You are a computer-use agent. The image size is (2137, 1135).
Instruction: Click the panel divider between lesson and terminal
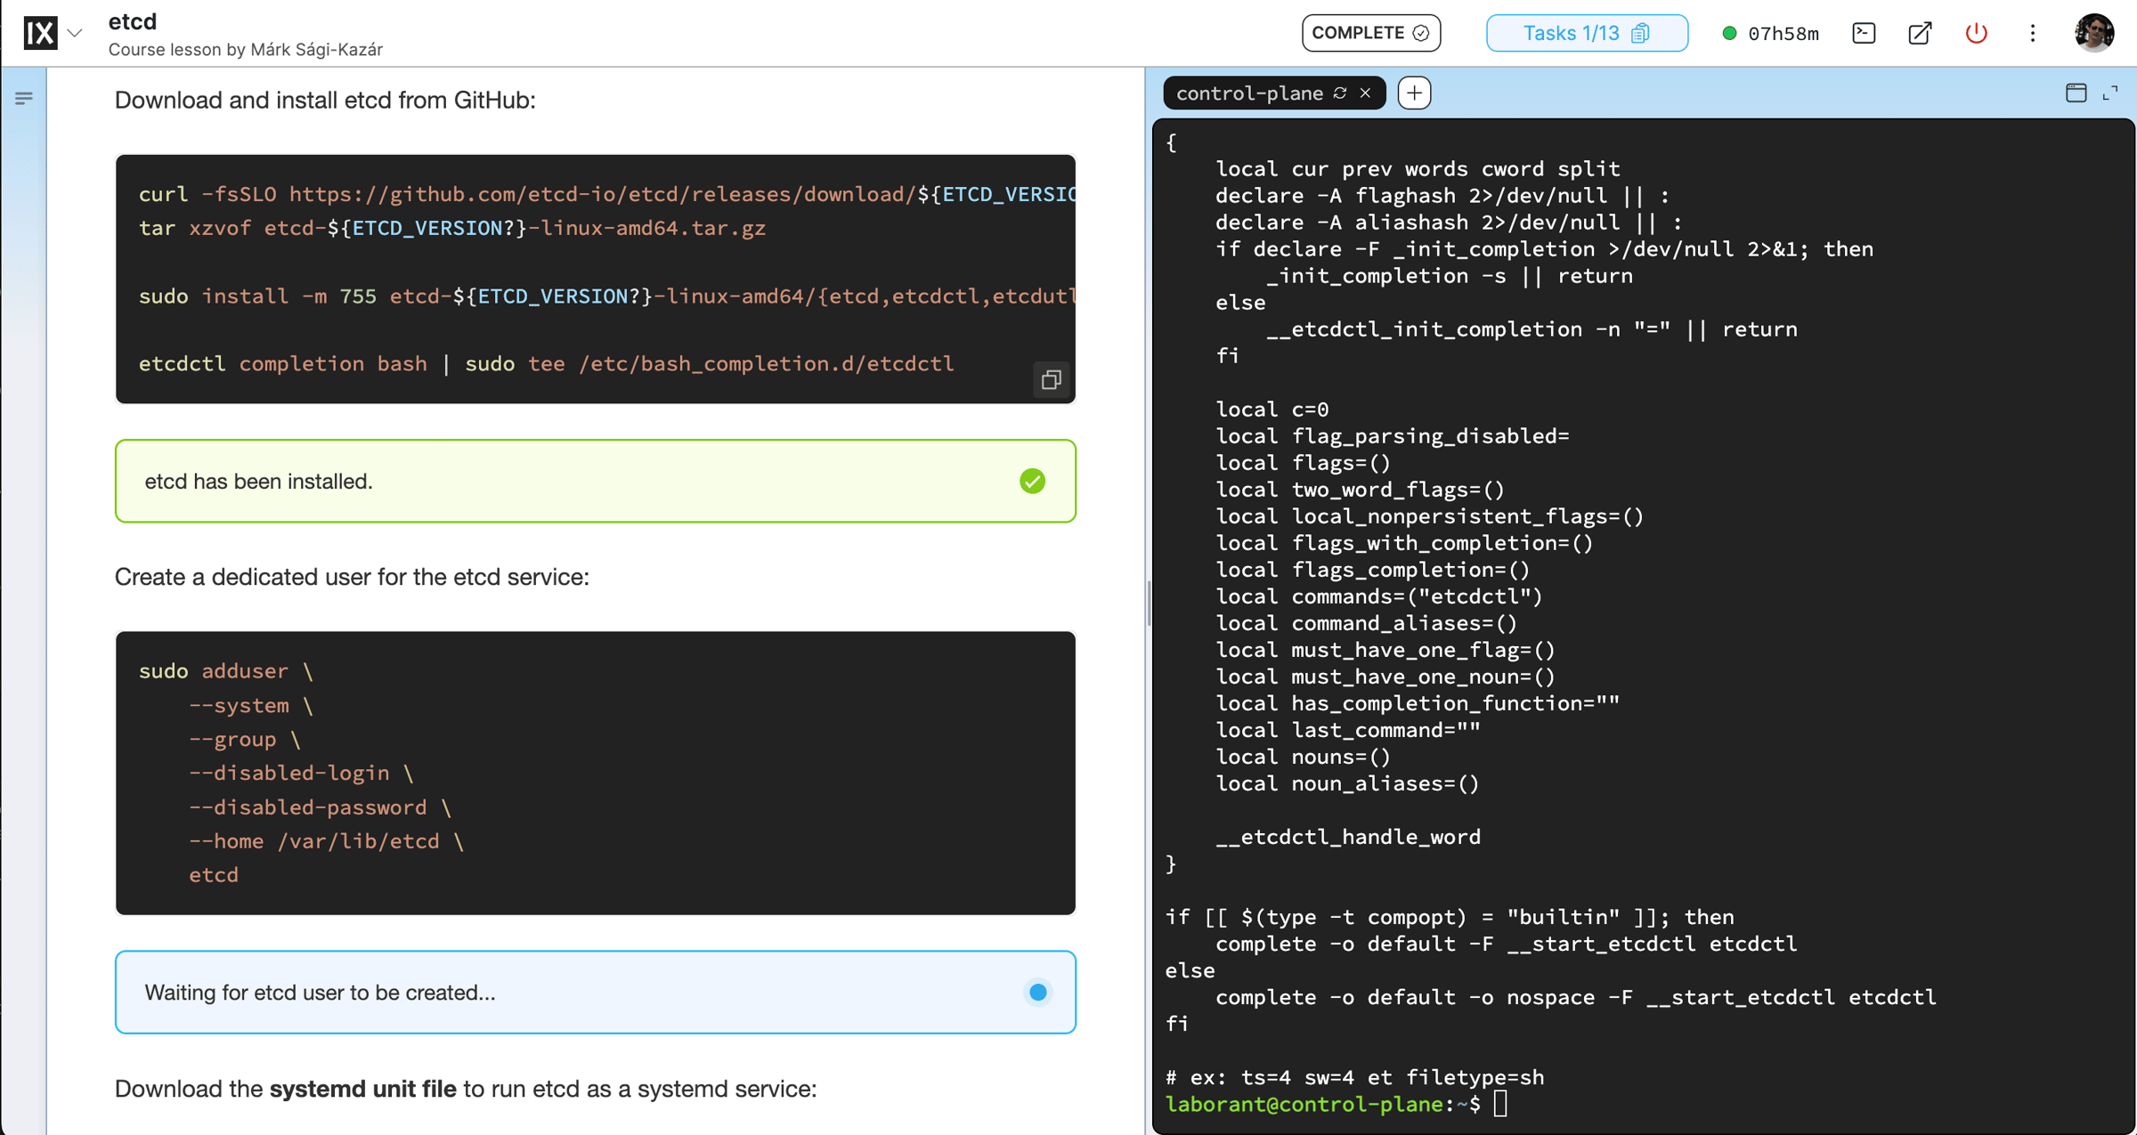point(1148,602)
